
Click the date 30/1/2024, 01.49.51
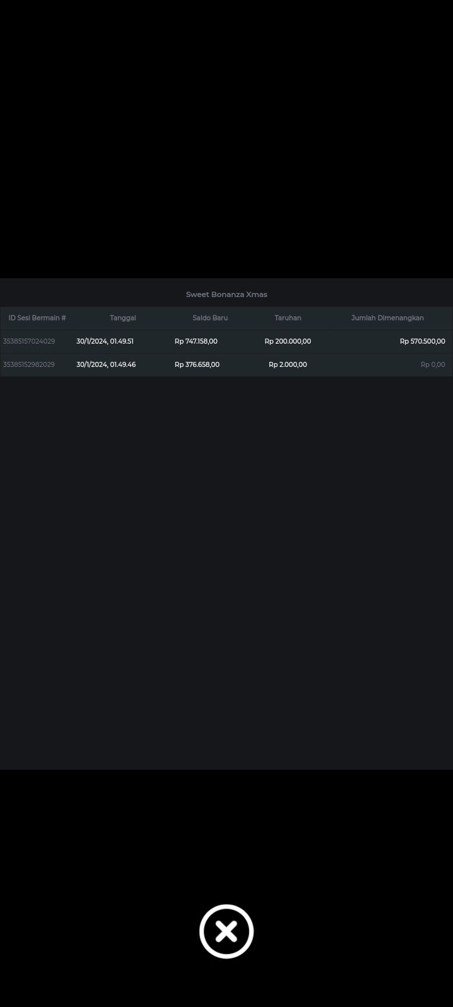105,341
